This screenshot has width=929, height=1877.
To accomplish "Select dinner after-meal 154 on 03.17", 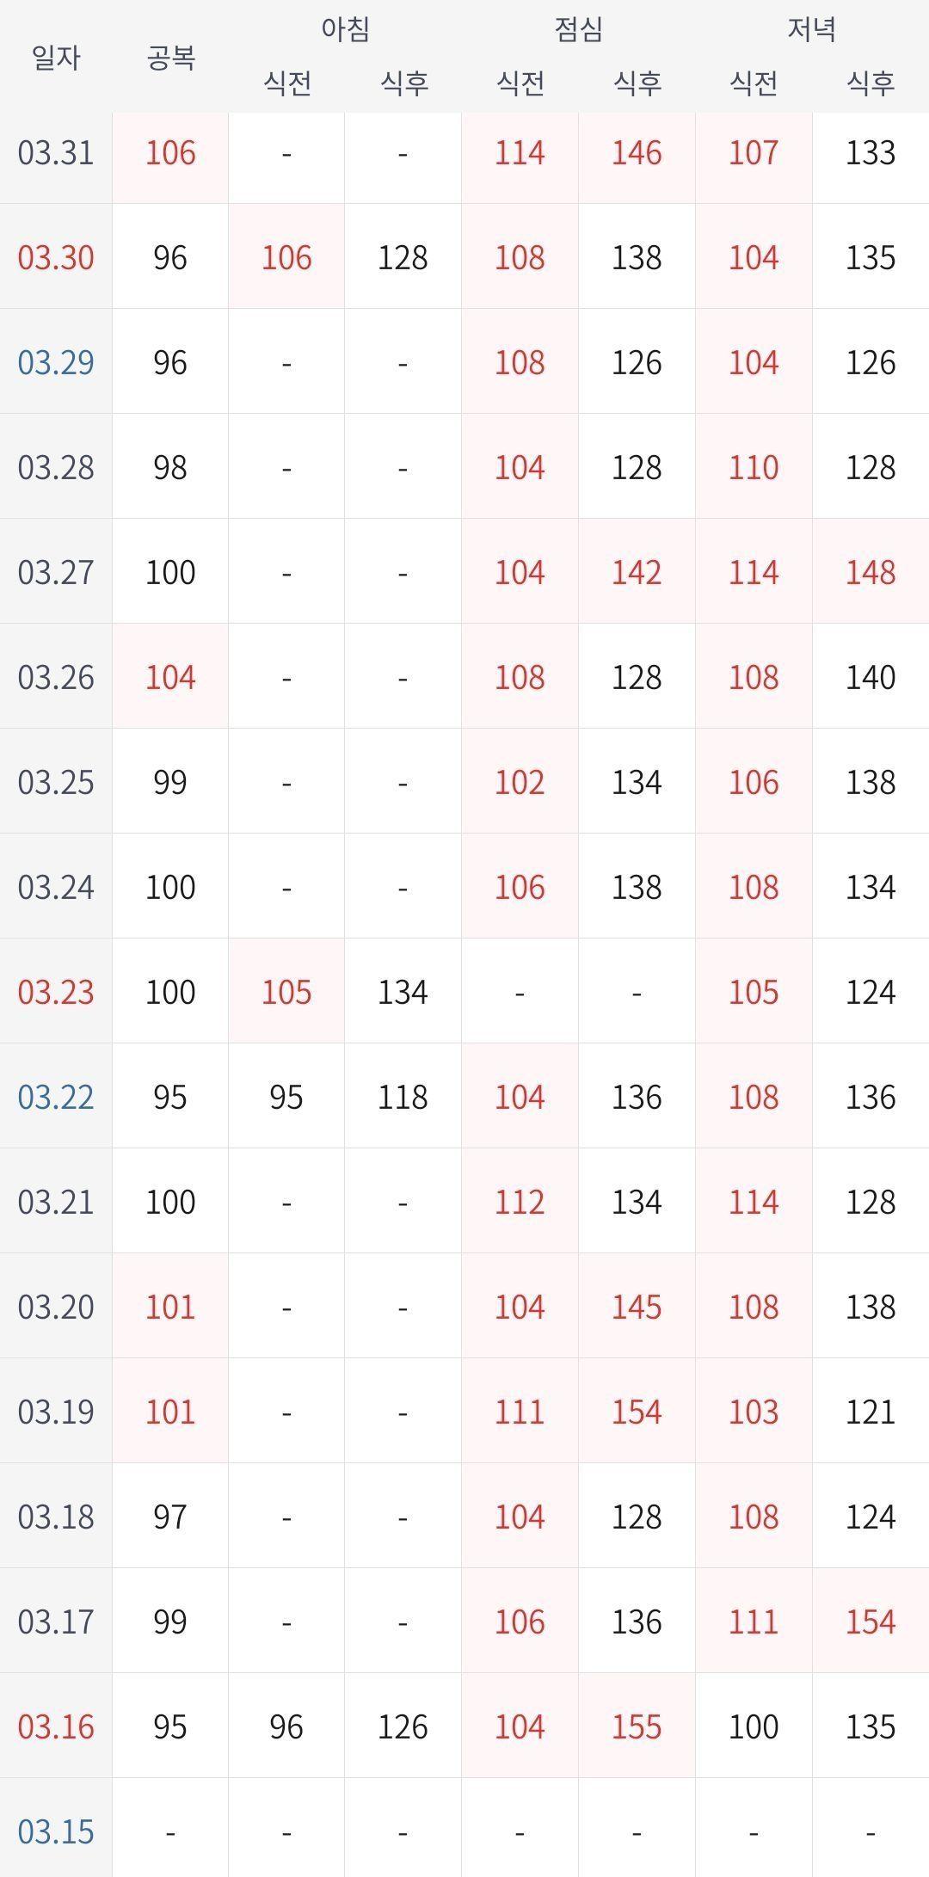I will (x=871, y=1622).
